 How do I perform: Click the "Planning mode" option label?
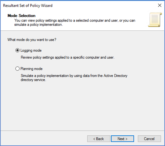click(32, 69)
